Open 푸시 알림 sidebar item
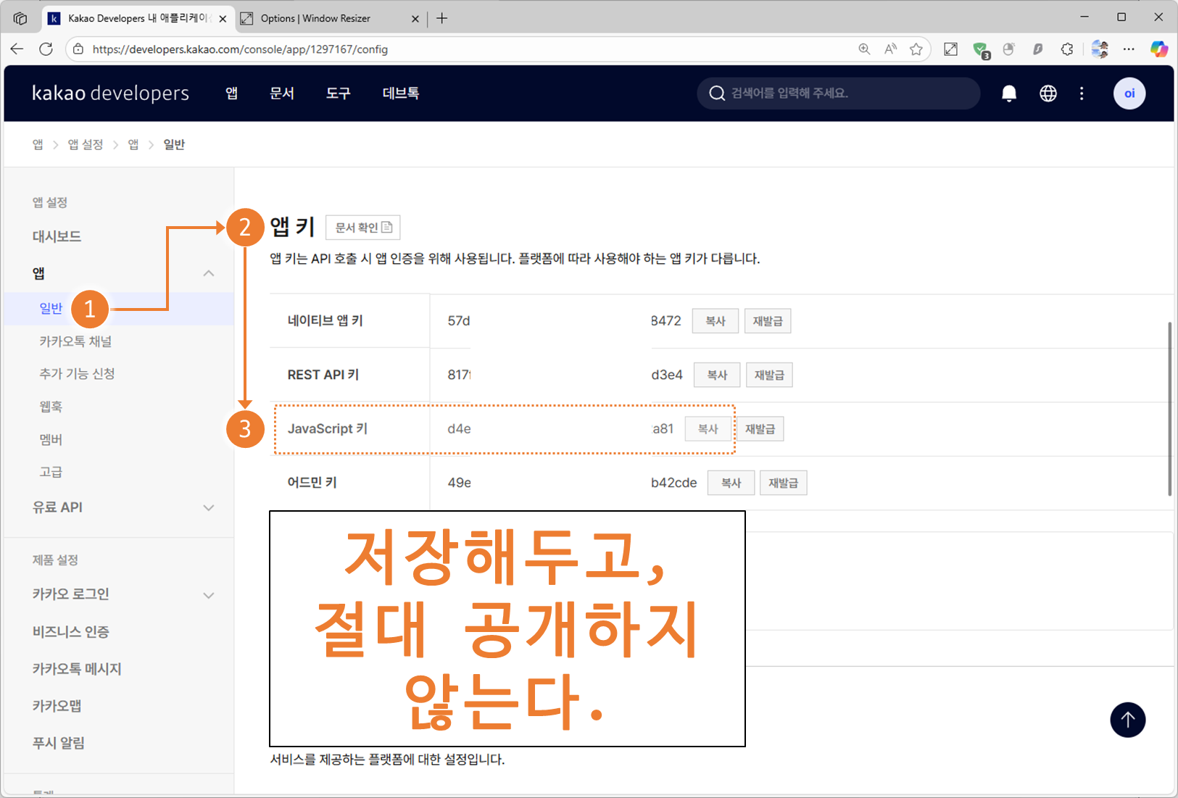The height and width of the screenshot is (798, 1178). pyautogui.click(x=58, y=743)
